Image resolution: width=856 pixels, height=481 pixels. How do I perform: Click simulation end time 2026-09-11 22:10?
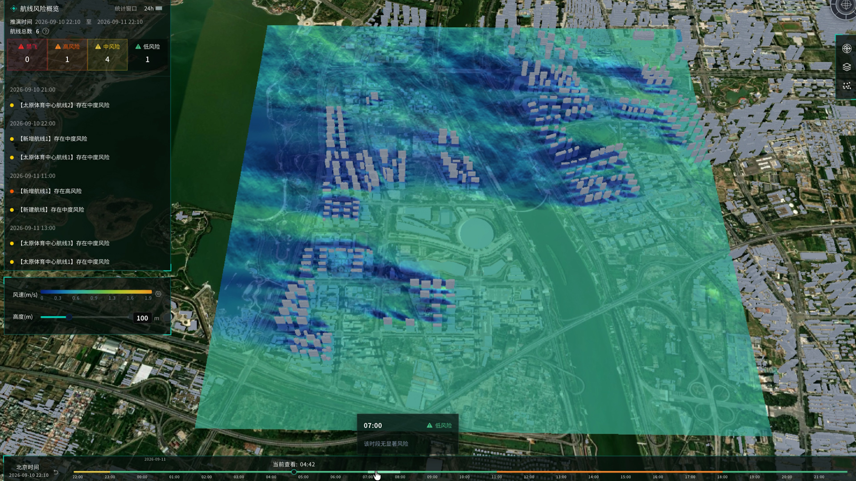point(120,22)
